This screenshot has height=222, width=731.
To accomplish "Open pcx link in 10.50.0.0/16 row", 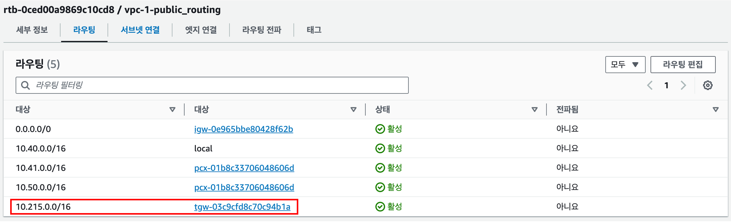I will click(x=244, y=187).
